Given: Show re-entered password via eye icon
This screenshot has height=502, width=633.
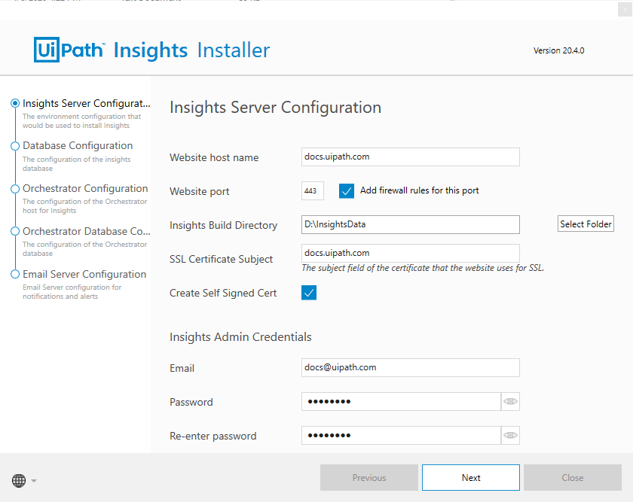Looking at the screenshot, I should pyautogui.click(x=510, y=436).
